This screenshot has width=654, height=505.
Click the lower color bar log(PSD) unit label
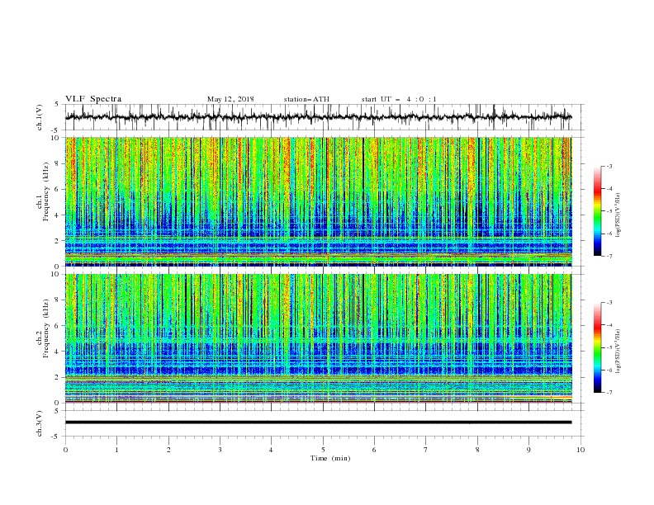618,352
